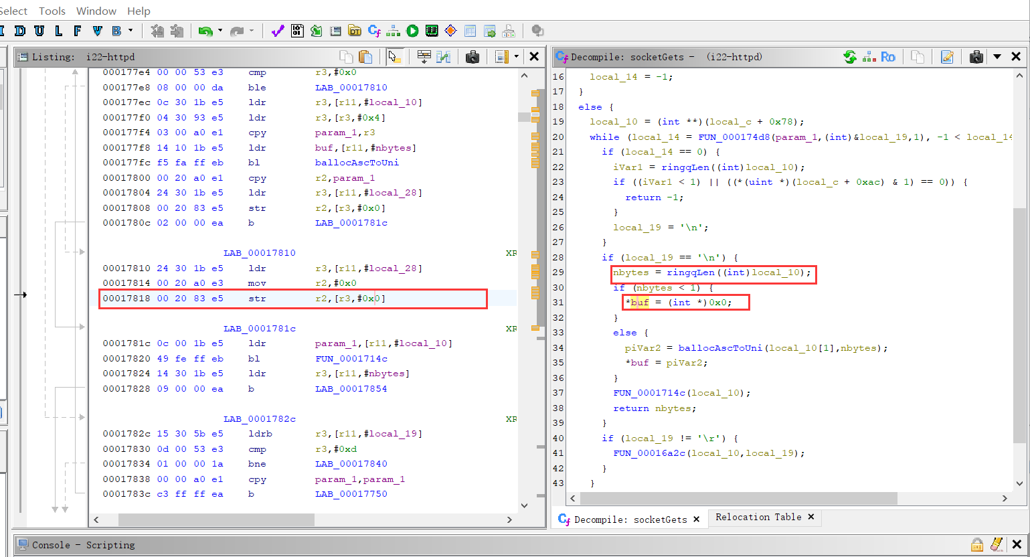Image resolution: width=1030 pixels, height=557 pixels.
Task: Close the Relocation Table tab
Action: tap(811, 517)
